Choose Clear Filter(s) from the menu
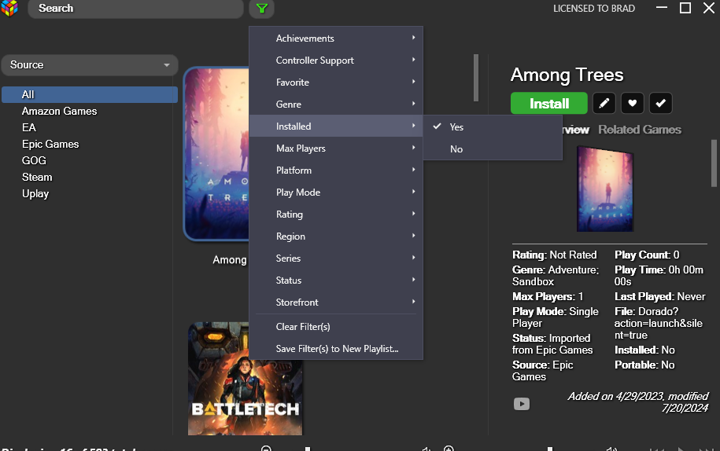The width and height of the screenshot is (720, 451). [x=303, y=327]
